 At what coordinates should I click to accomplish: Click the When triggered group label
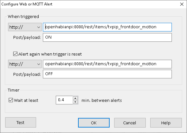23,16
